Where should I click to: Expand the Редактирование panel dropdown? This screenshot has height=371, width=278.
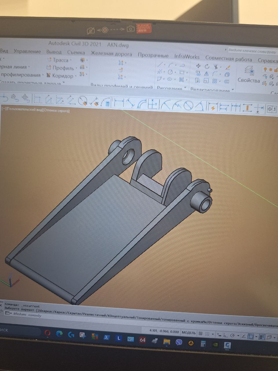coord(233,90)
